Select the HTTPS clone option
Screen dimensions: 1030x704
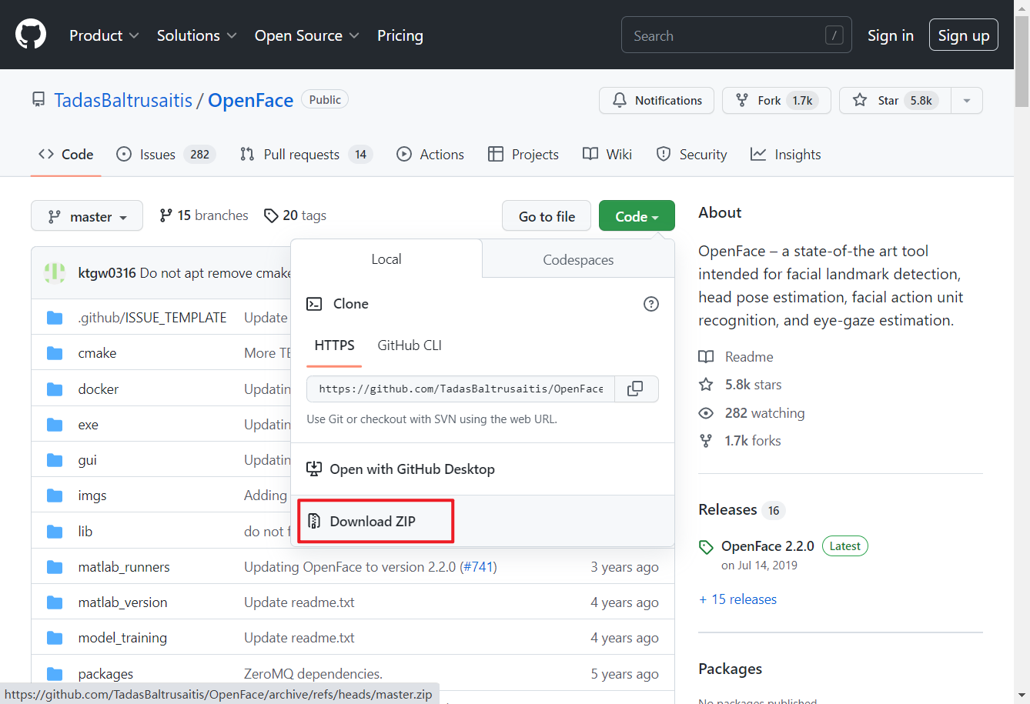click(335, 345)
